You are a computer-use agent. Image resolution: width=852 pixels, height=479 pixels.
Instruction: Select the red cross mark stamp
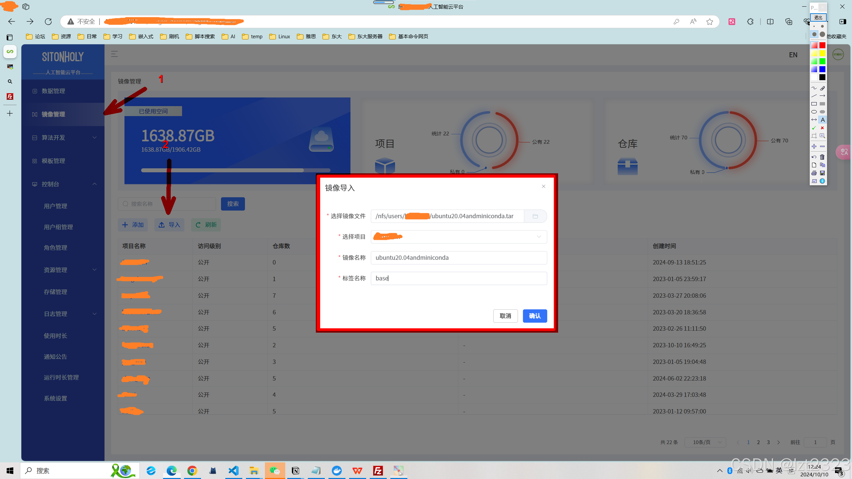822,128
